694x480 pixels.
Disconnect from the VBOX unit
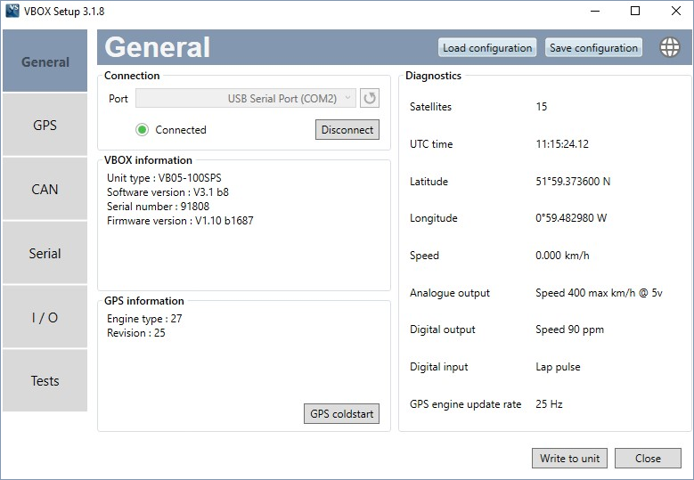point(347,130)
